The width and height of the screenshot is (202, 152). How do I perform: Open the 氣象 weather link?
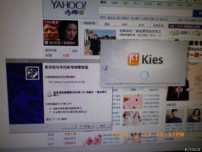pyautogui.click(x=50, y=135)
